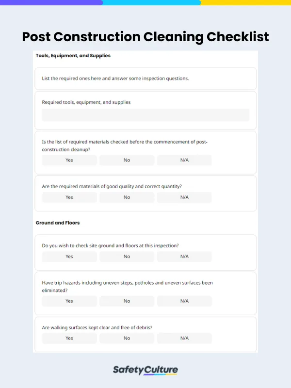The width and height of the screenshot is (291, 388).
Task: Choose No for good quality and quantity
Action: pyautogui.click(x=127, y=197)
